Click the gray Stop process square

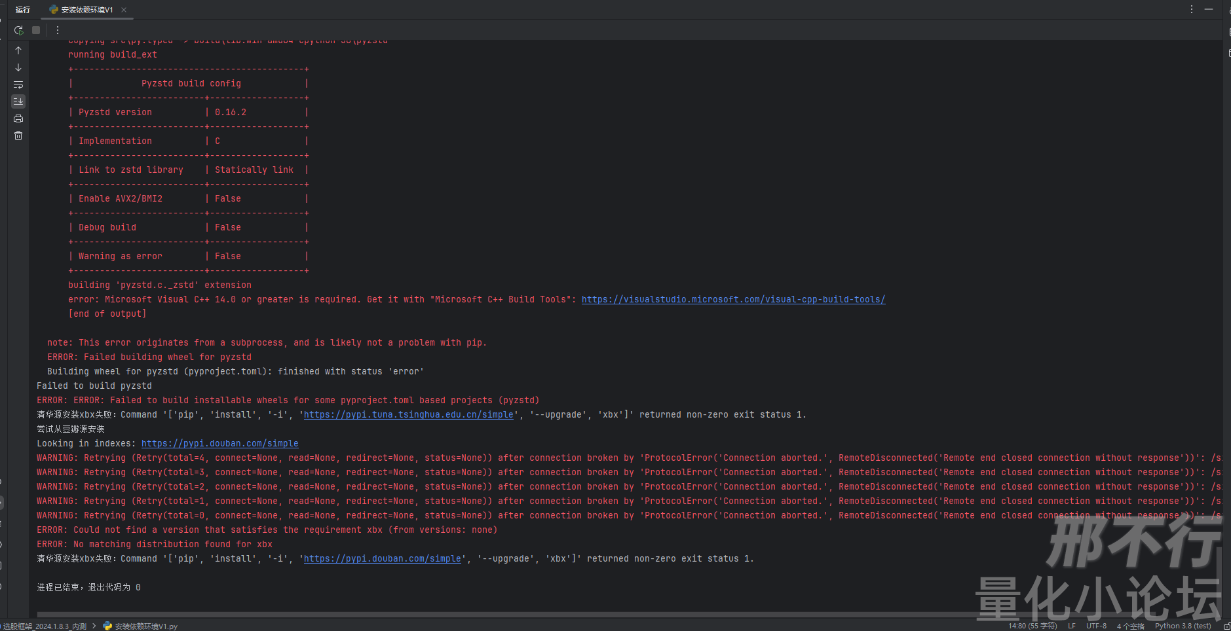coord(36,30)
